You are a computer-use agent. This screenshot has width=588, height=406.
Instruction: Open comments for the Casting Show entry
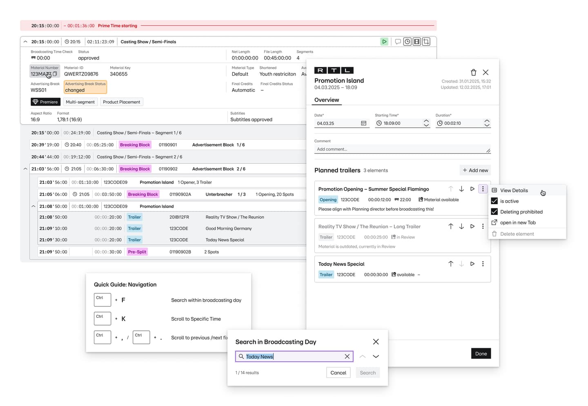[x=398, y=41]
